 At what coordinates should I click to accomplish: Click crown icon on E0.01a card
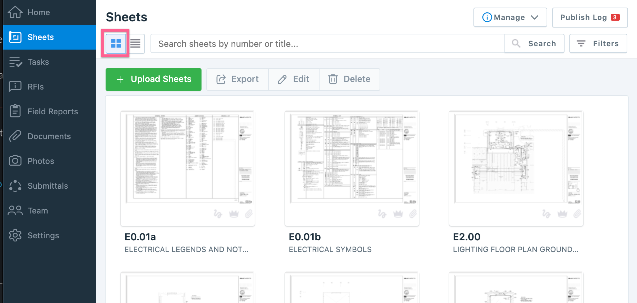click(x=234, y=214)
